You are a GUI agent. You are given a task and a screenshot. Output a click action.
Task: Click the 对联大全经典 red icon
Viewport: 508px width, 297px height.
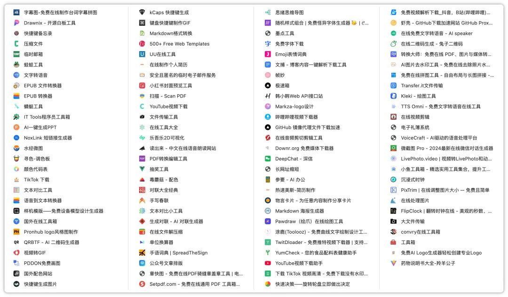tap(142, 190)
